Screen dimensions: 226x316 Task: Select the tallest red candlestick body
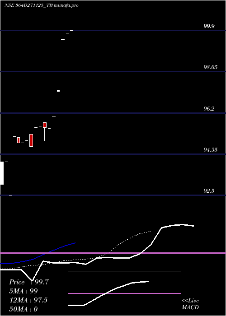(x=31, y=140)
